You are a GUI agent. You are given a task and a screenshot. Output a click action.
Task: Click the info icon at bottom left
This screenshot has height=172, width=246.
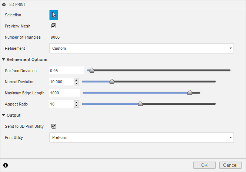[x=6, y=165]
